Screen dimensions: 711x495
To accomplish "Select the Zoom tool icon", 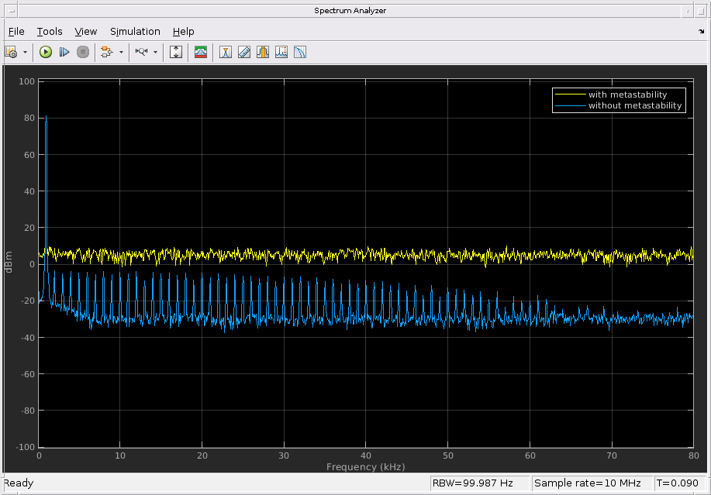I will click(x=141, y=52).
